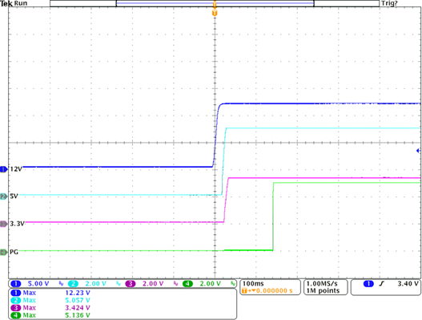Select channel 4 badge showing 2.00 V scale
The height and width of the screenshot is (320, 422).
(x=187, y=284)
